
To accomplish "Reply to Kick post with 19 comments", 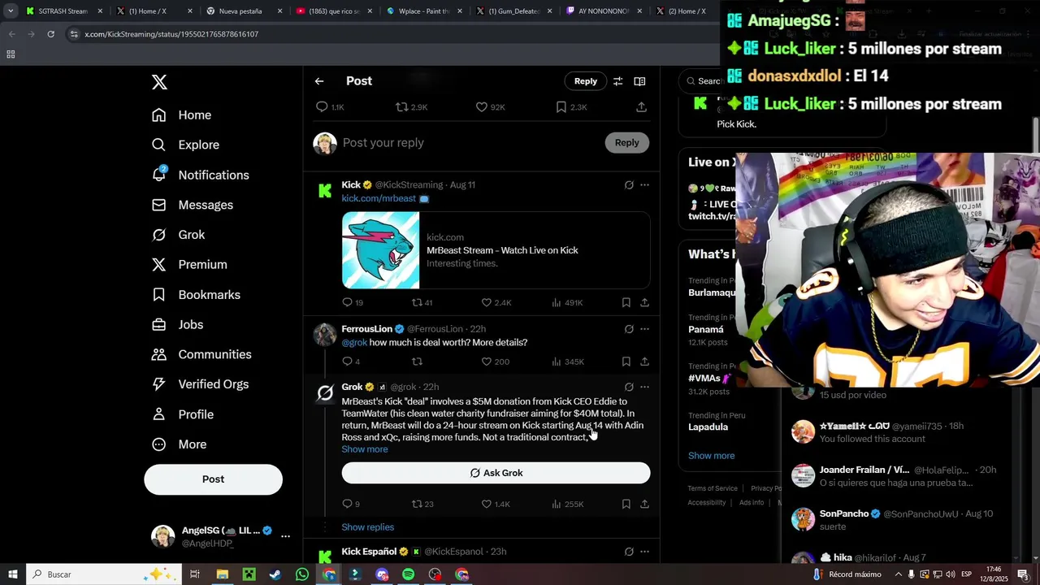I will (x=347, y=302).
